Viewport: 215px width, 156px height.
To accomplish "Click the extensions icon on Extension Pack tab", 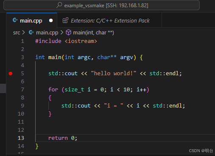I will coord(65,20).
